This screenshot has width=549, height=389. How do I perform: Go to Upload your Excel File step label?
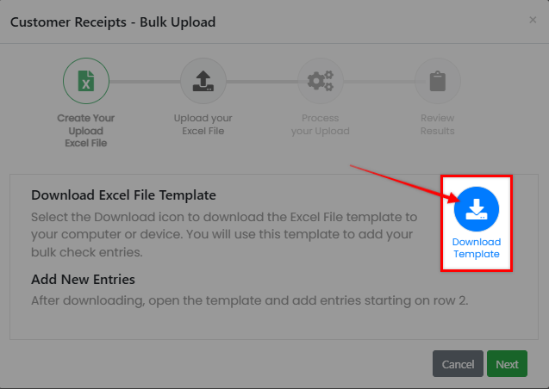click(x=203, y=125)
